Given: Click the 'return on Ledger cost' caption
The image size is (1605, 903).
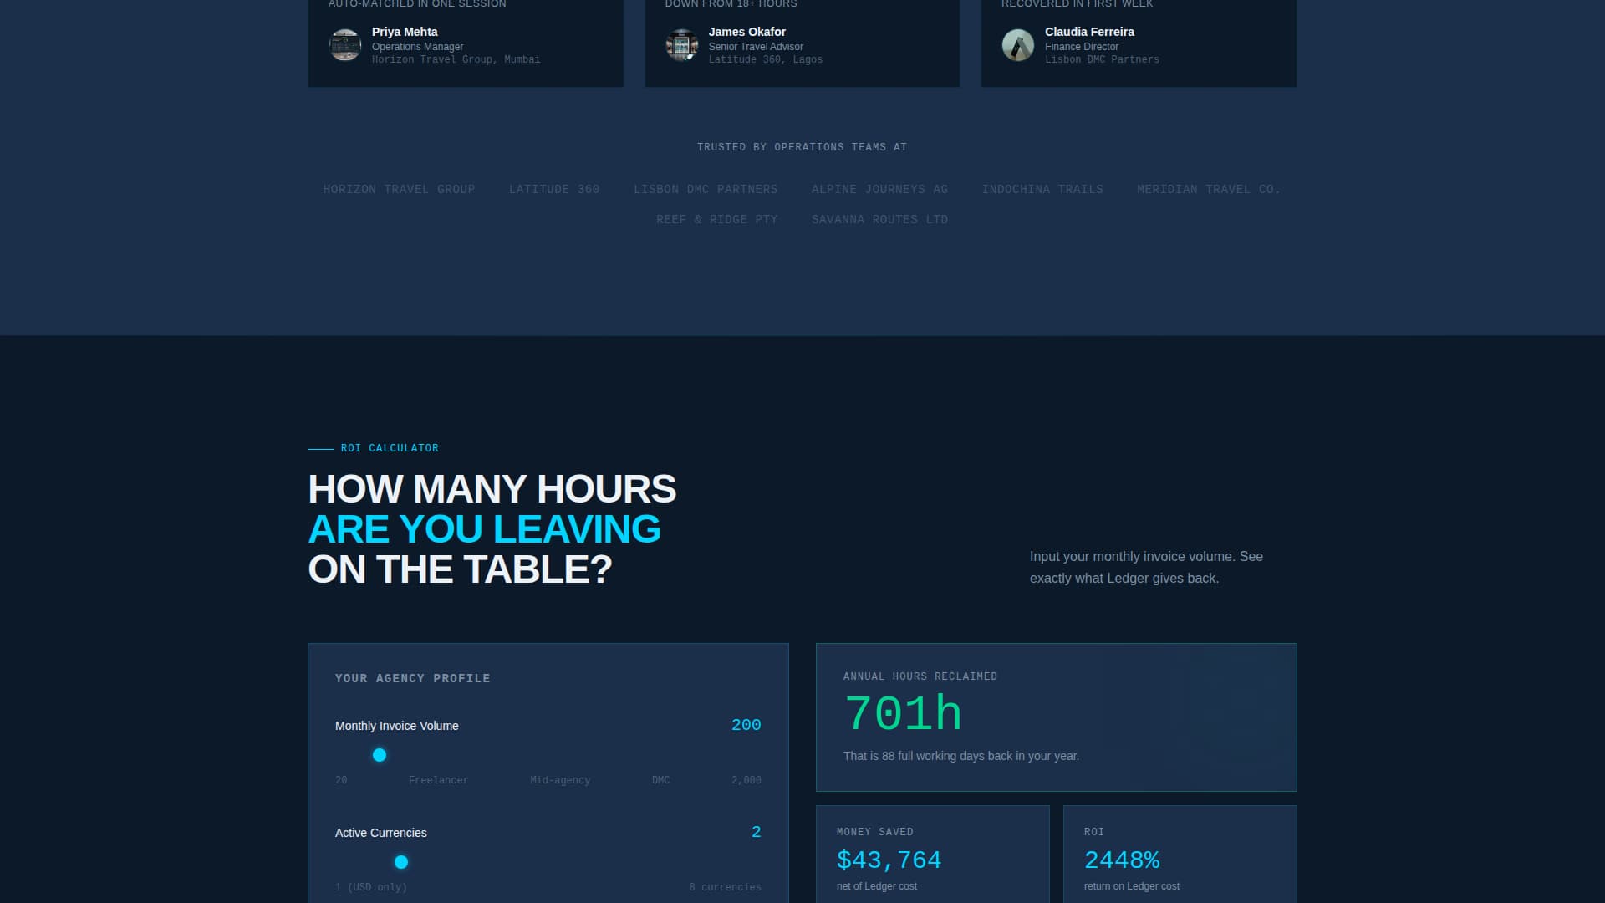Looking at the screenshot, I should [1132, 886].
